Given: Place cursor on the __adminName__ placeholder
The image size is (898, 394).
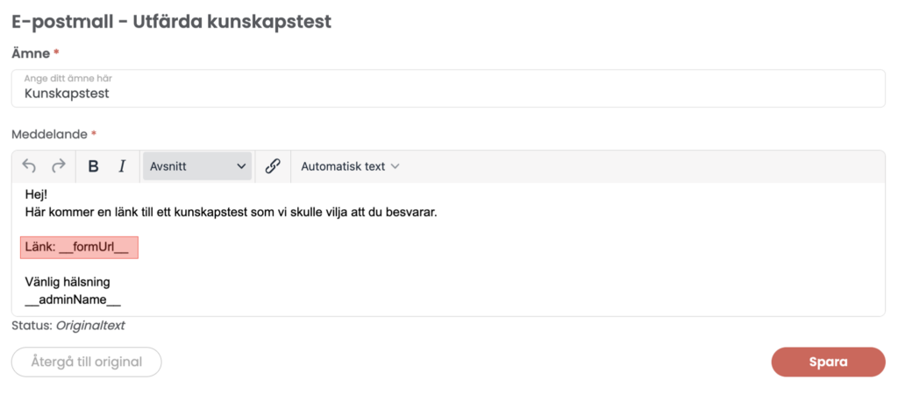Looking at the screenshot, I should click(x=73, y=300).
